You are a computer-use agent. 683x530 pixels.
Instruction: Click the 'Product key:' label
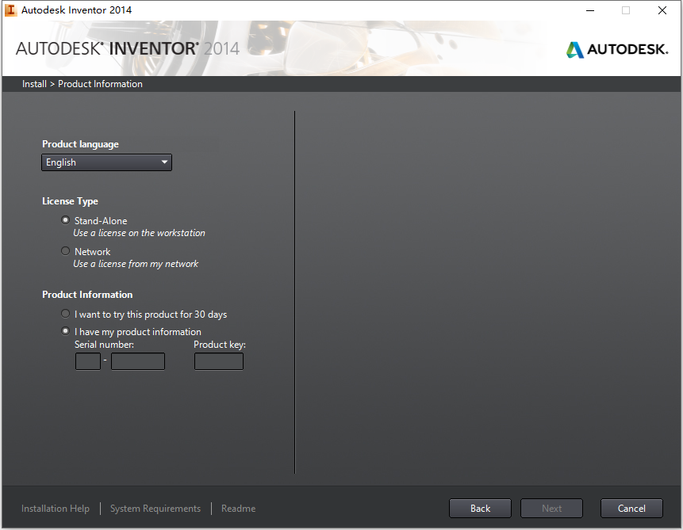[x=220, y=345]
